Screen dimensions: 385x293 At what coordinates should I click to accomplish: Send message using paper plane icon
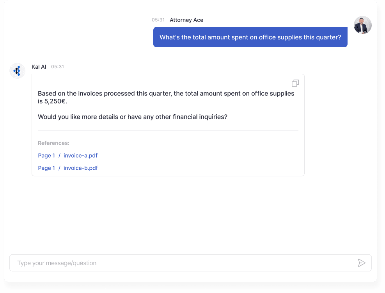(x=362, y=263)
